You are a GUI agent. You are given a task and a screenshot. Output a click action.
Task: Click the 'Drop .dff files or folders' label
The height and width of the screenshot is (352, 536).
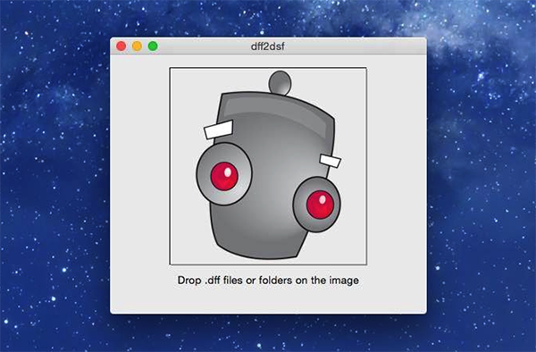(x=268, y=281)
